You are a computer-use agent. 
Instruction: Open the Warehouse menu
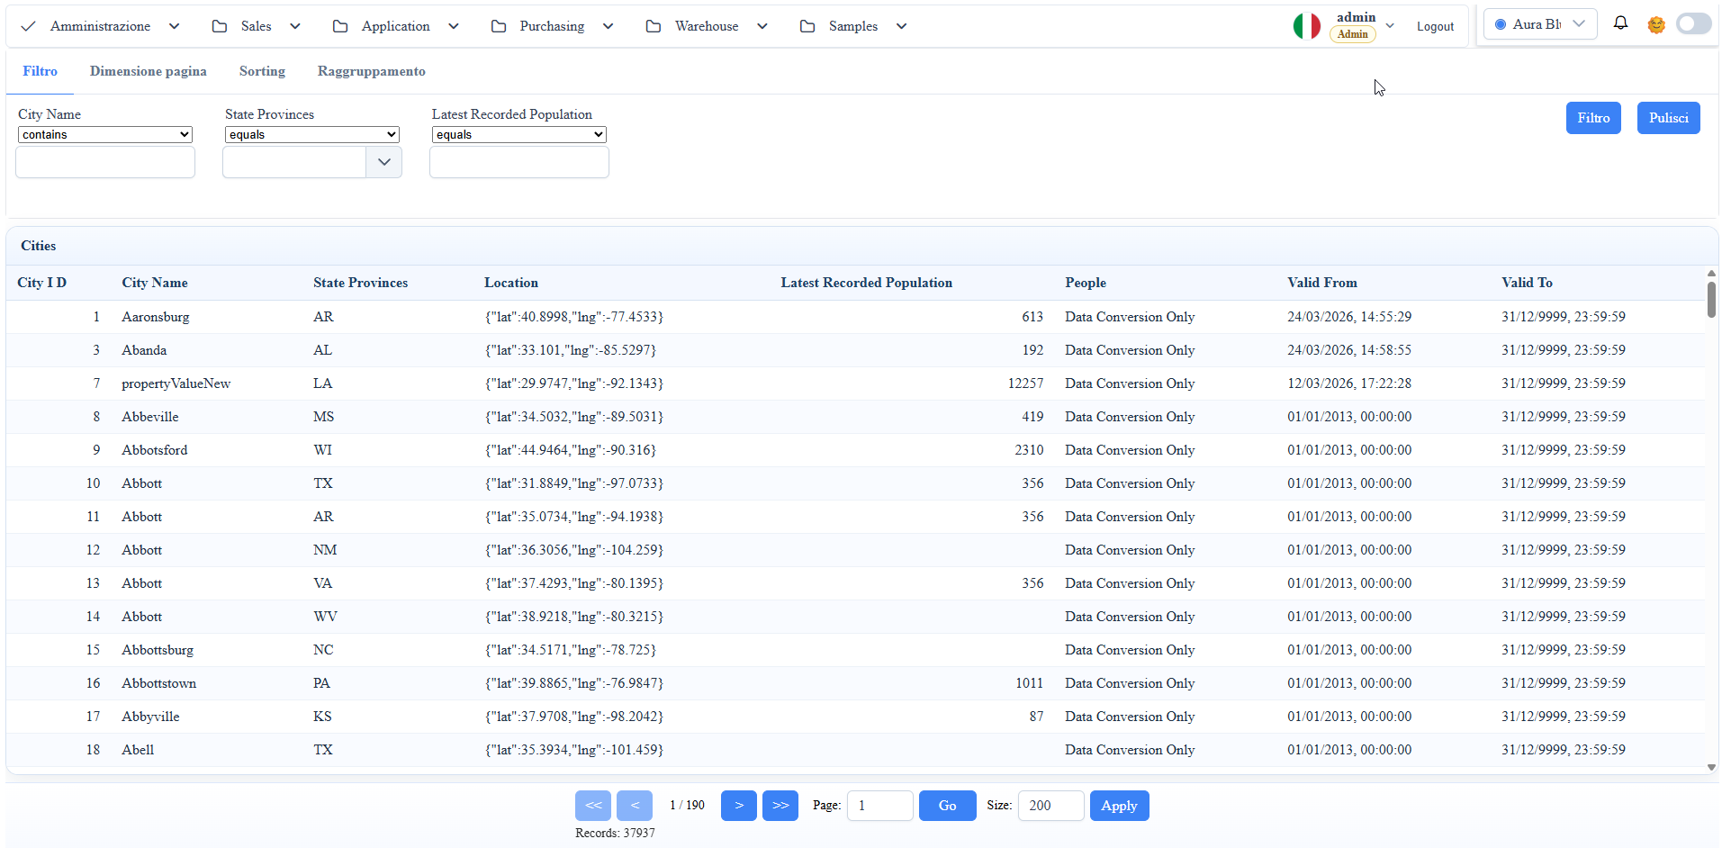[707, 26]
